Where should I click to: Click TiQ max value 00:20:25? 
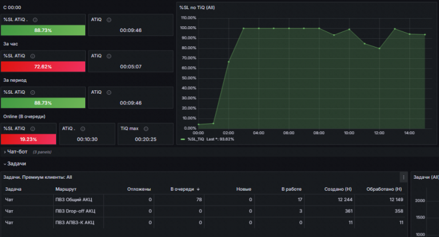[146, 139]
